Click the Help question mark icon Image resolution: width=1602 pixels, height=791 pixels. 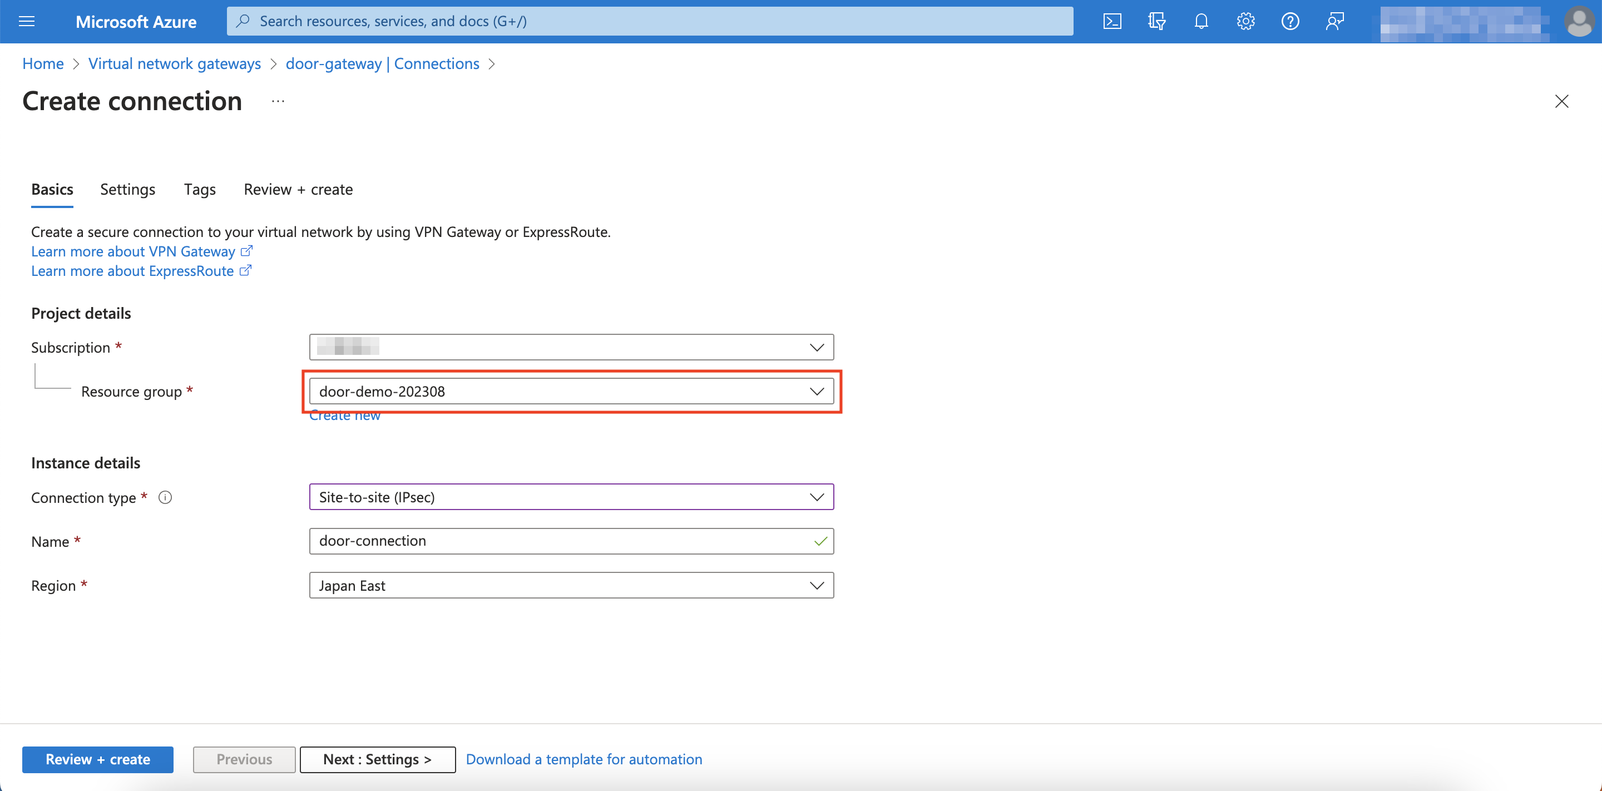pyautogui.click(x=1290, y=22)
